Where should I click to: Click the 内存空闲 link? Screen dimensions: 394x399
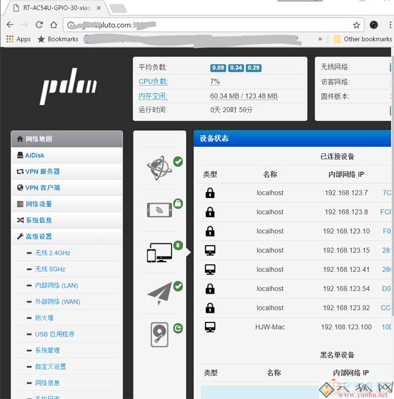[153, 96]
